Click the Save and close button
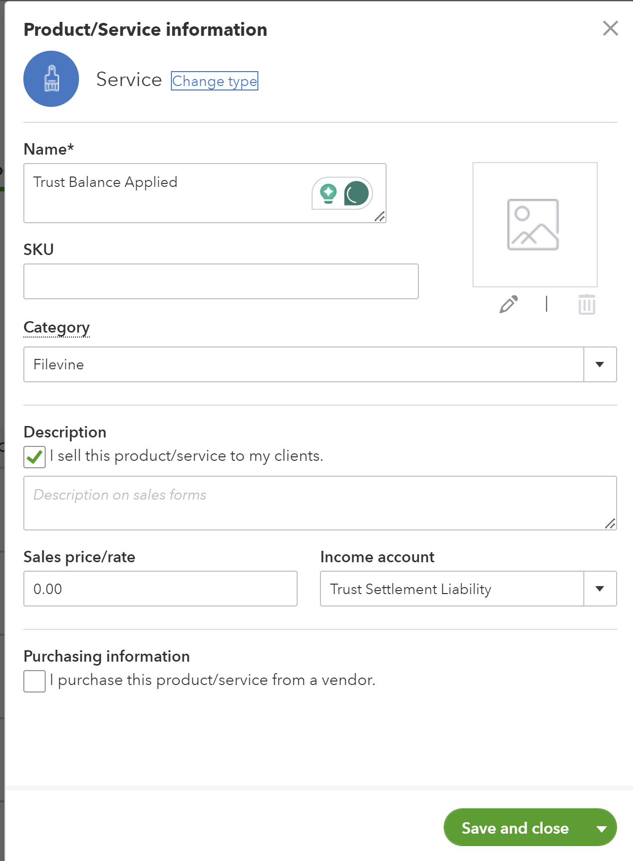The height and width of the screenshot is (861, 633). coord(515,828)
